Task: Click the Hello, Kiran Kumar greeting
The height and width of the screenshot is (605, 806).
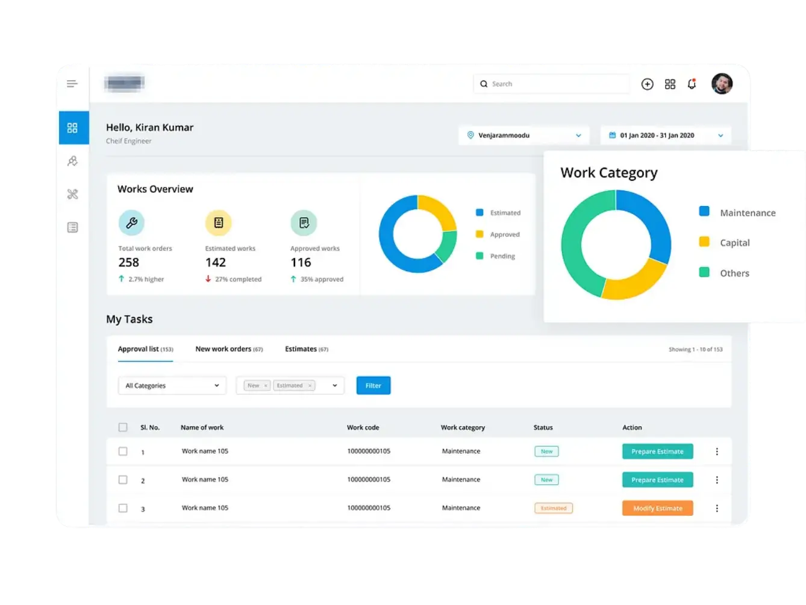Action: coord(150,128)
